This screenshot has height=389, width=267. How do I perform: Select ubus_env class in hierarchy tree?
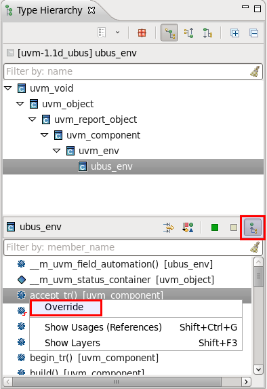(x=133, y=166)
